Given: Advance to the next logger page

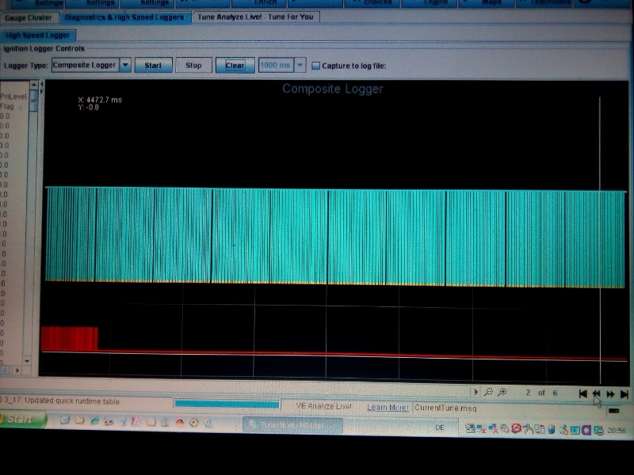Looking at the screenshot, I should pyautogui.click(x=611, y=393).
